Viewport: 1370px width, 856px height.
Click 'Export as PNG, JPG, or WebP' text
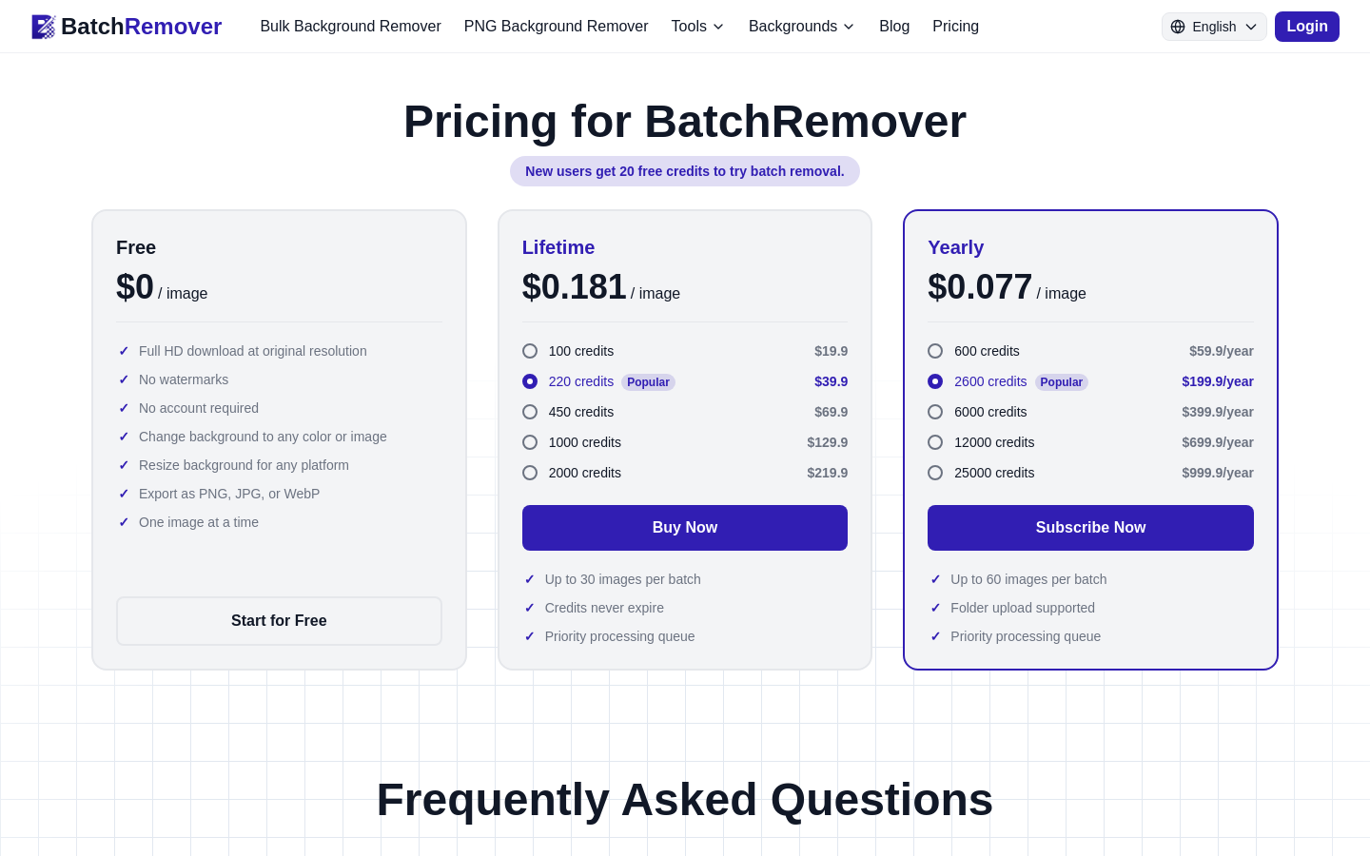click(x=229, y=494)
